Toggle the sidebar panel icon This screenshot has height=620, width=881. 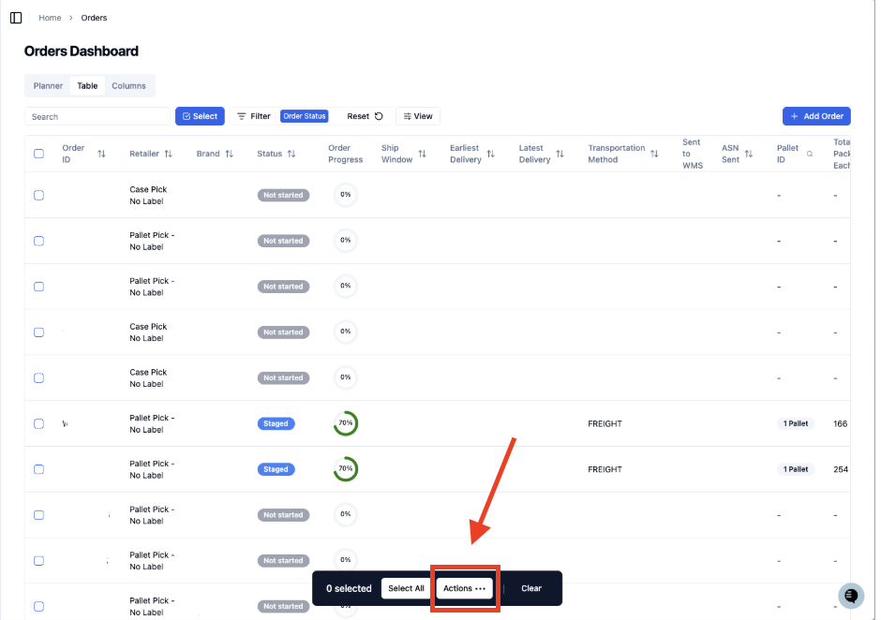pos(16,18)
